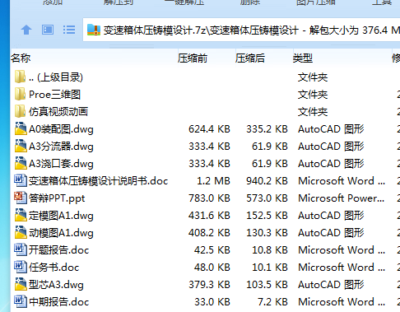Click the 7.2 KB compressed size value
Viewport: 400px width, 312px height.
(272, 302)
